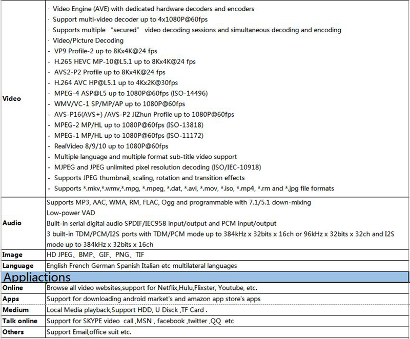Image resolution: width=410 pixels, height=339 pixels.
Task: Click the Online row label
Action: (13, 288)
